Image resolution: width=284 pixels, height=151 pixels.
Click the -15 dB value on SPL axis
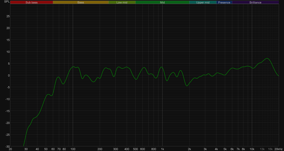click(8, 111)
